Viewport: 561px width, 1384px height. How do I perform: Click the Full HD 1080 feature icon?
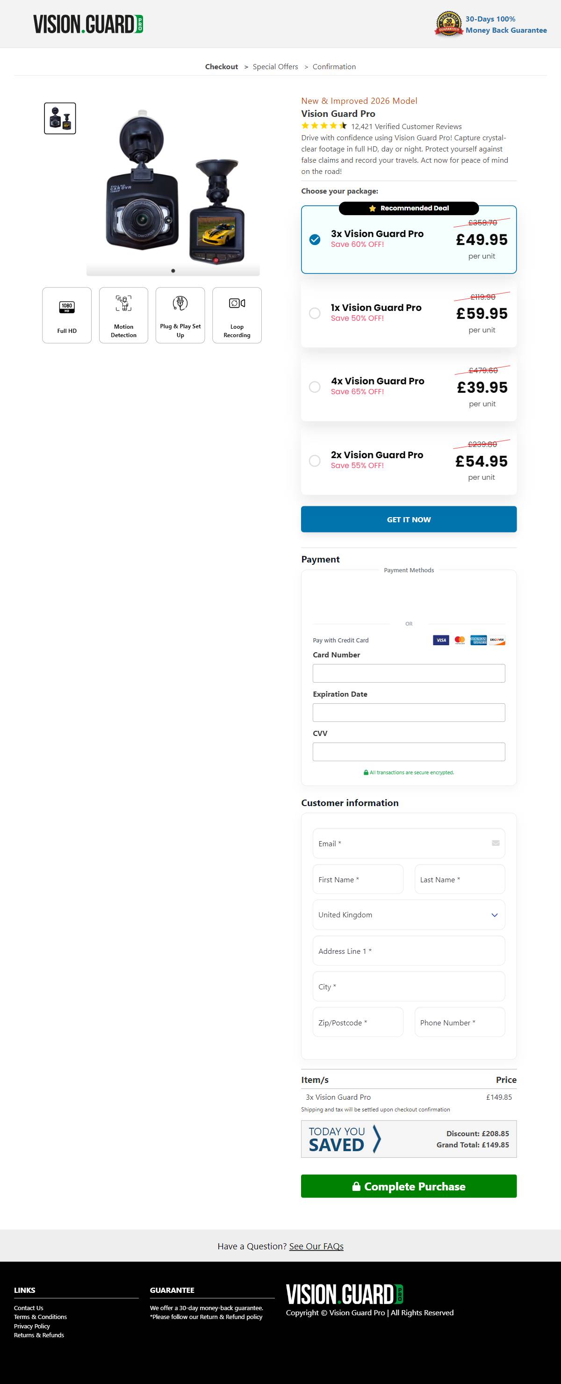point(67,307)
